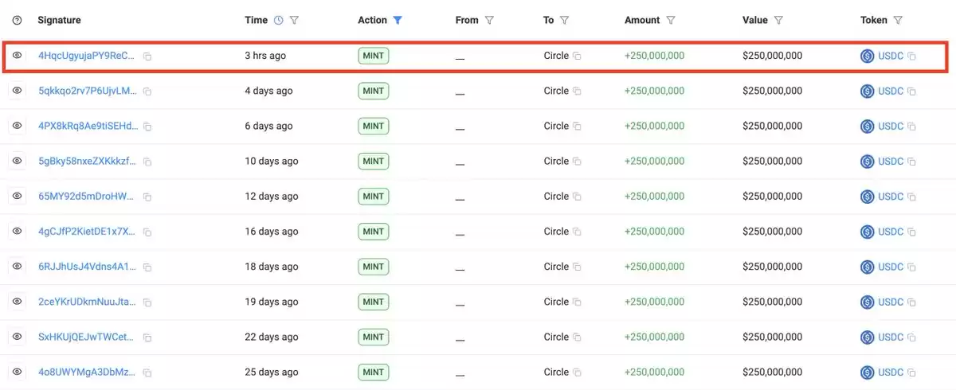The height and width of the screenshot is (390, 956).
Task: Copy USDC token address in 4 days ago row
Action: pyautogui.click(x=911, y=92)
